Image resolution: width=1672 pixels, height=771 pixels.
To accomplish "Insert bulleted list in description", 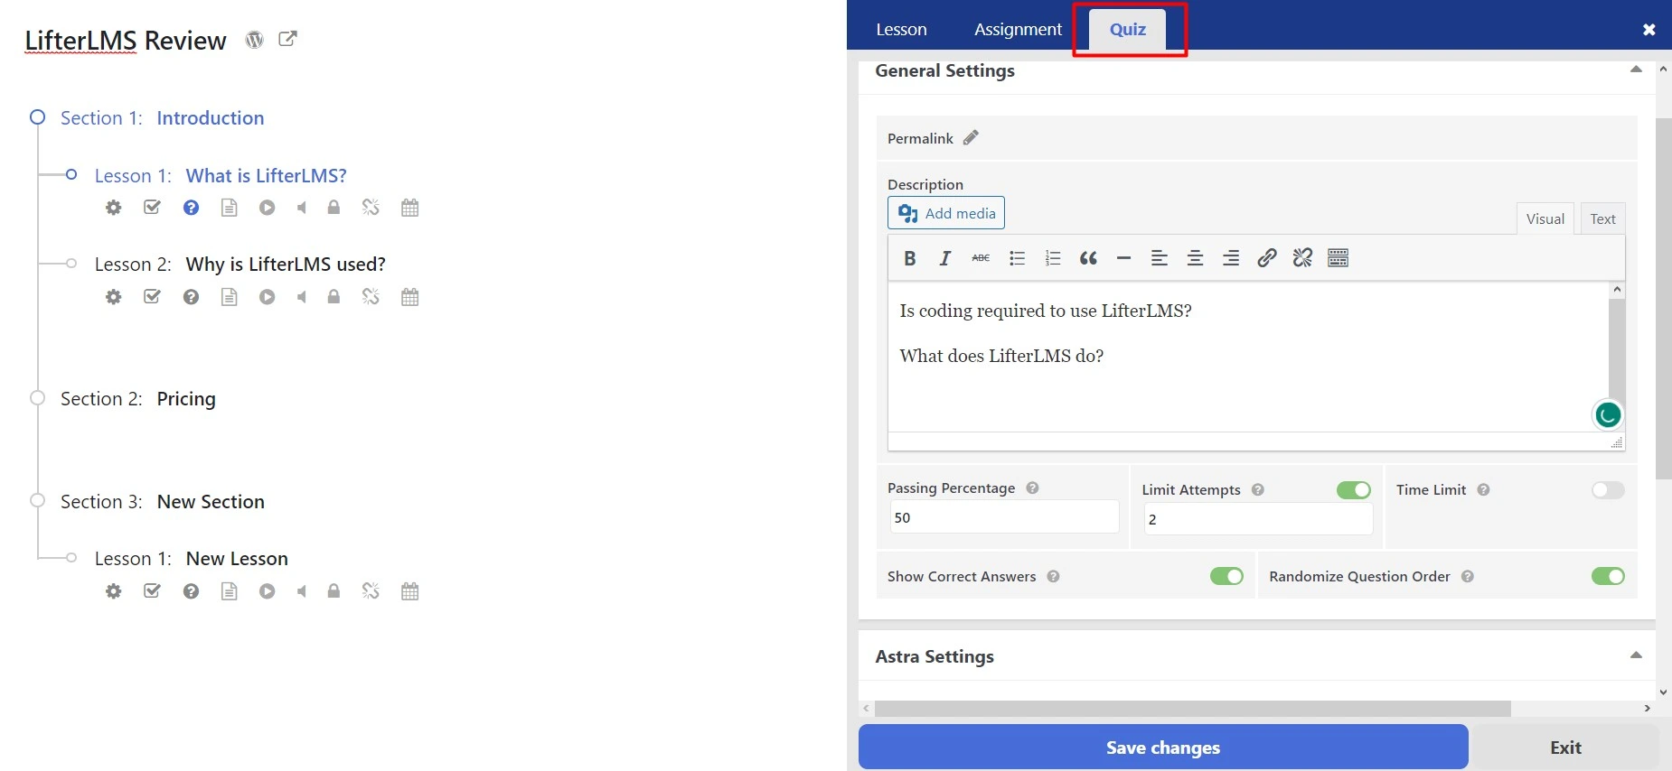I will click(1017, 258).
